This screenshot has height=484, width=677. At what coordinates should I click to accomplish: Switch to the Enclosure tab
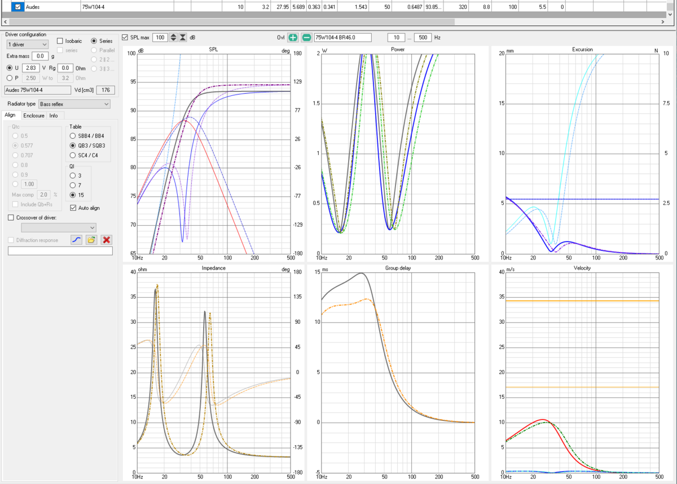coord(34,116)
